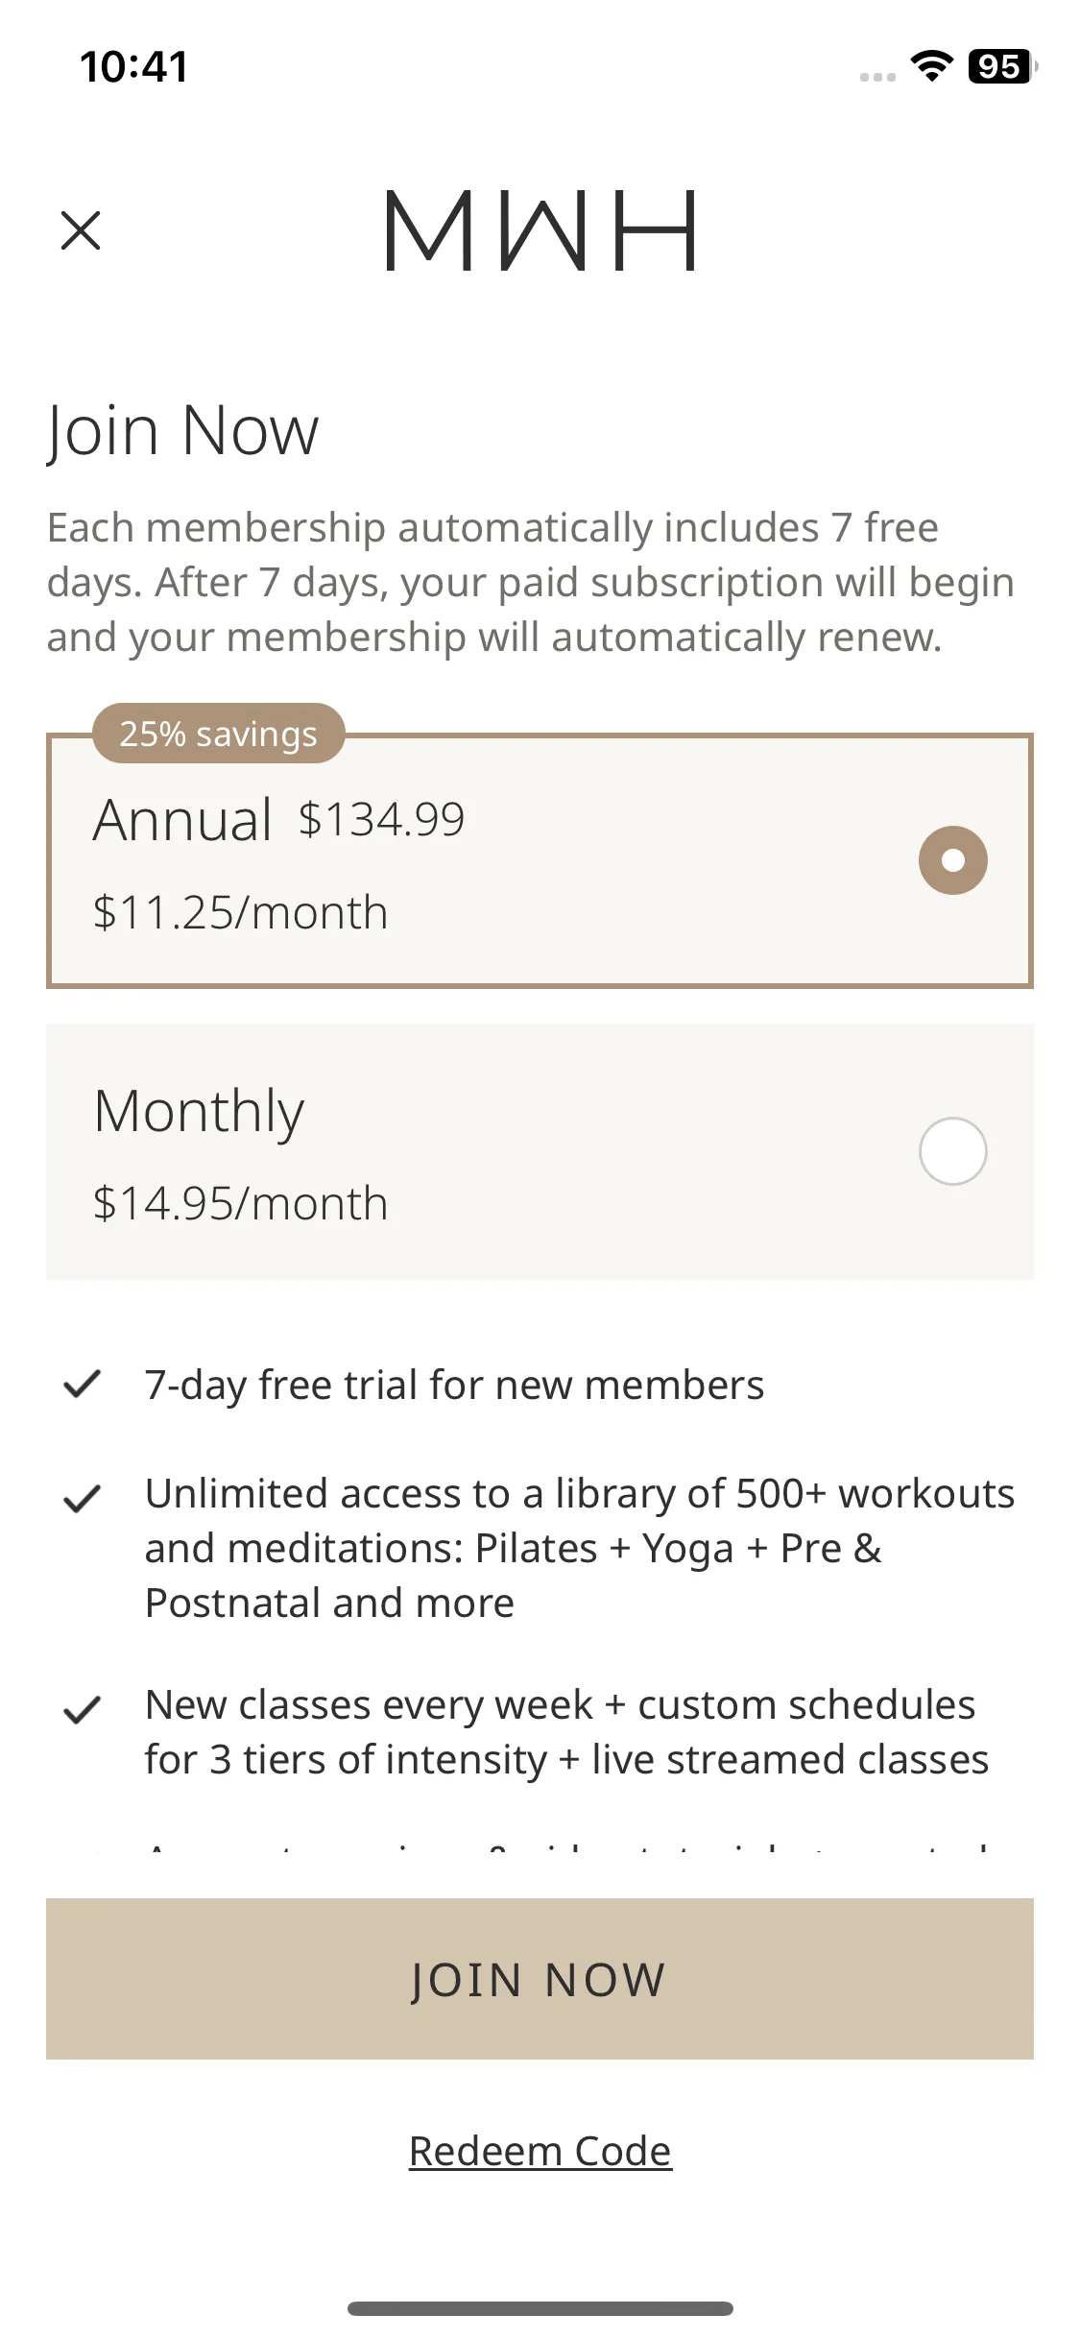Tap checkmark beside Unlimited access to library
Screen dimensions: 1080x2339
click(x=82, y=1498)
